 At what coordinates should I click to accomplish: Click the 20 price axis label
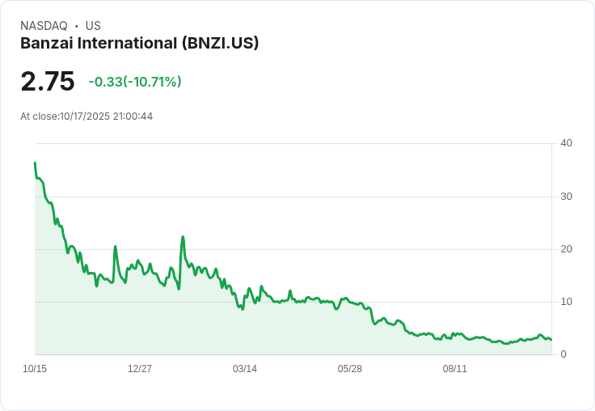click(566, 249)
